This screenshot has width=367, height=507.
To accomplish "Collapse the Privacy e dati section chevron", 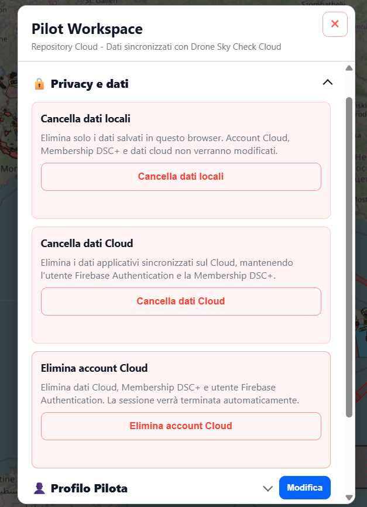I will click(x=328, y=83).
